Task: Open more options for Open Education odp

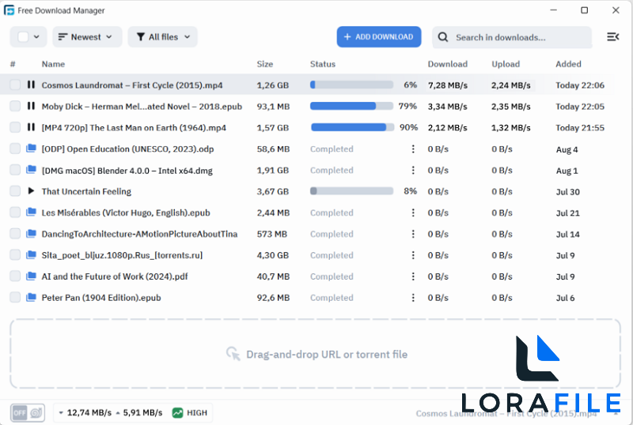Action: 413,149
